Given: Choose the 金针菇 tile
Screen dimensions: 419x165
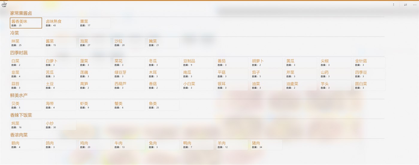Looking at the screenshot, I should click(x=370, y=62).
